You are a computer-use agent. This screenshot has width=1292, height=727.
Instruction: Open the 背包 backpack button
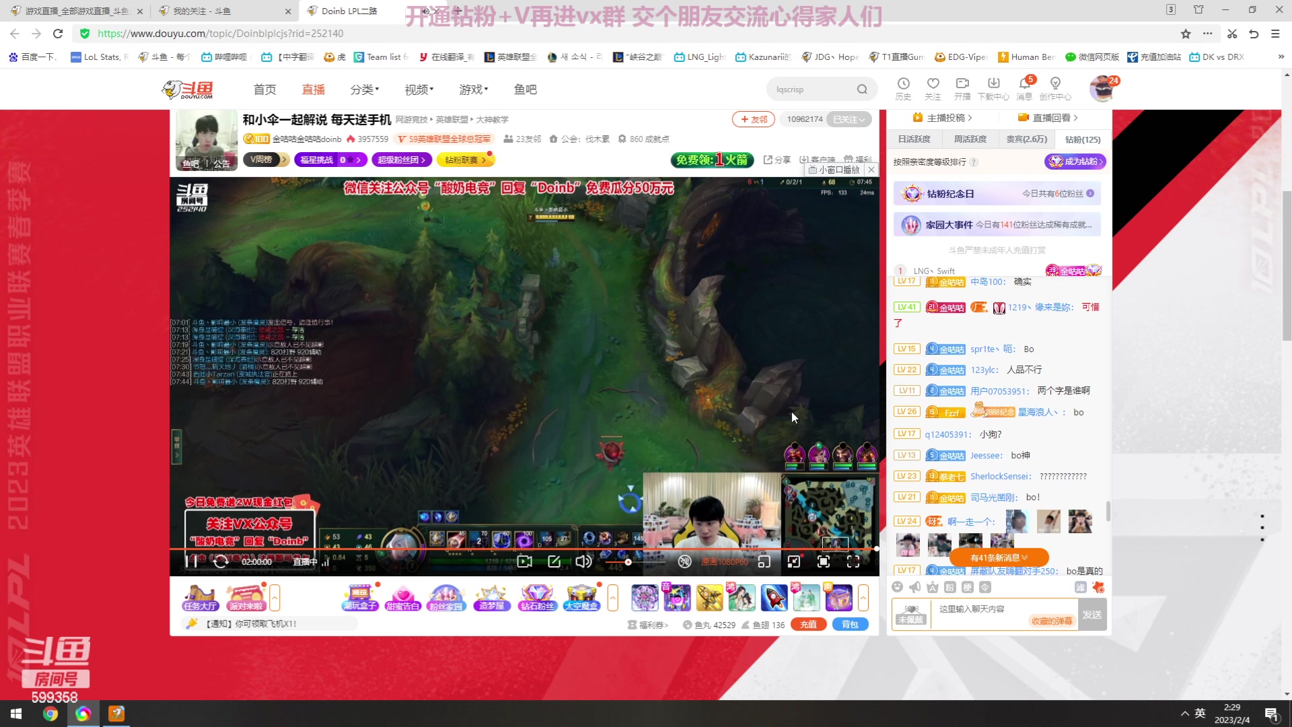[850, 624]
